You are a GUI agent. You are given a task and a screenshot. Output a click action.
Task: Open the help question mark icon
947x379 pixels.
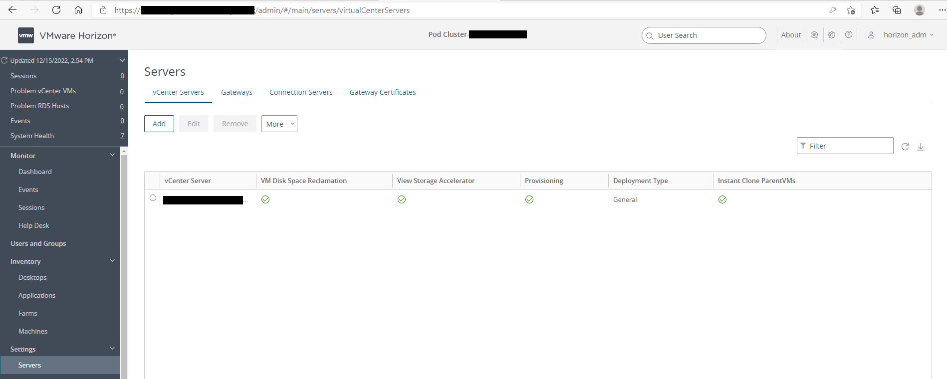tap(849, 35)
